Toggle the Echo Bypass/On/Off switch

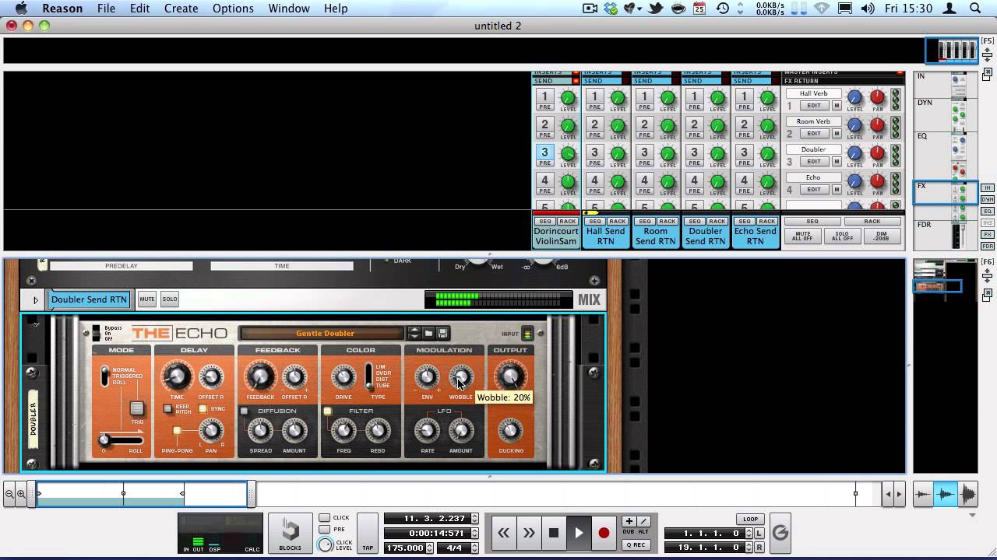(x=97, y=334)
